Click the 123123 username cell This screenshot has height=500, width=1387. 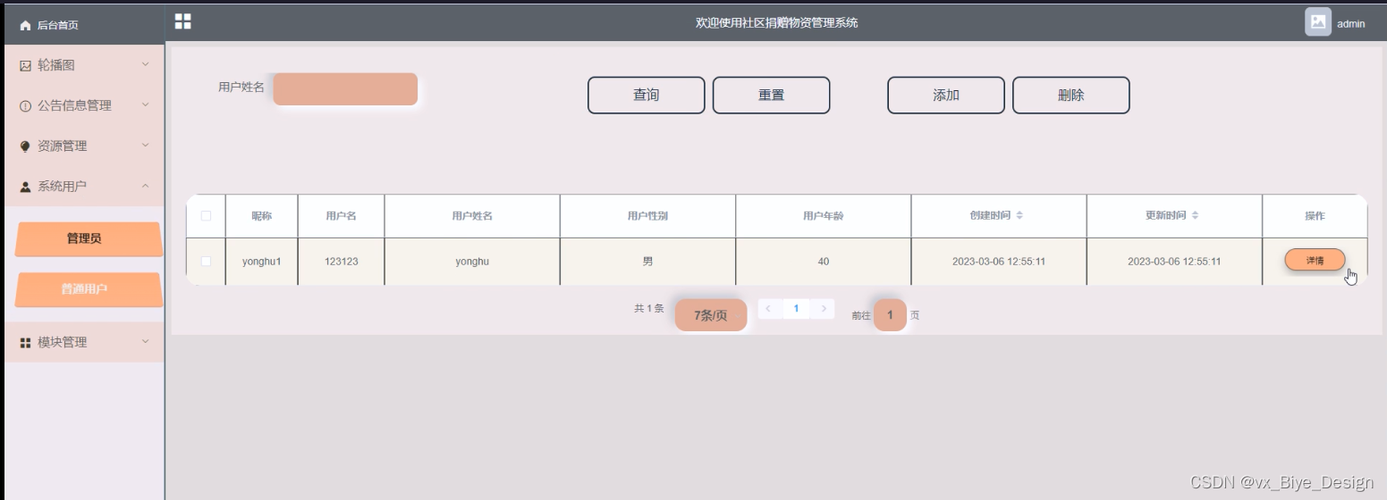(x=341, y=262)
